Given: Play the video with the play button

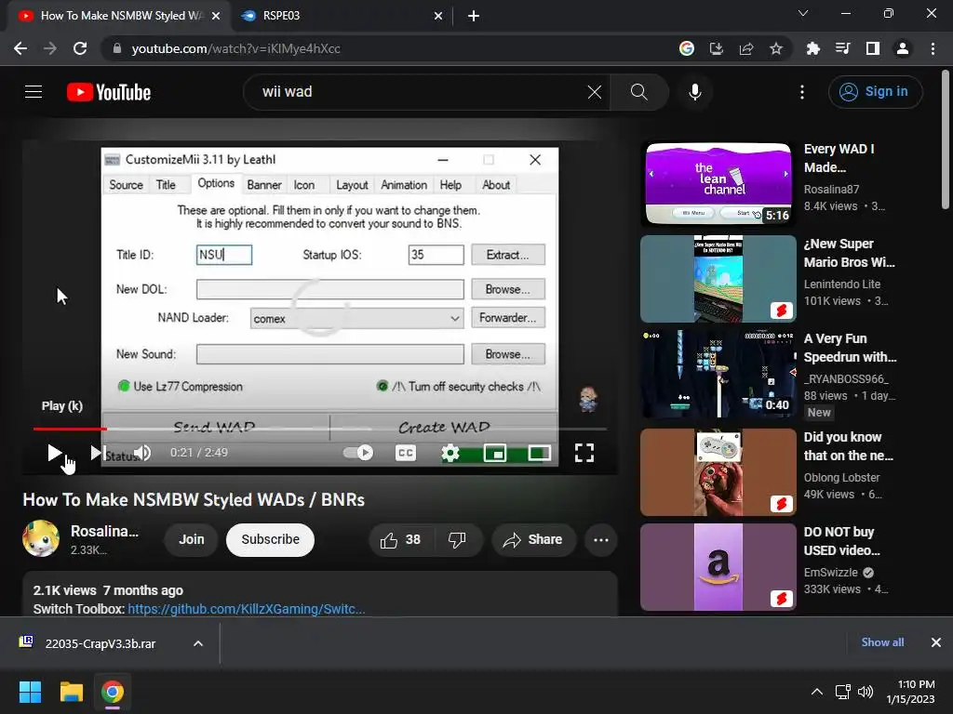Looking at the screenshot, I should (x=55, y=453).
